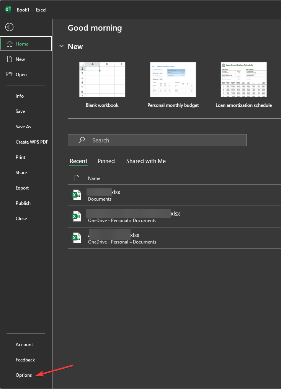Click the Open folder icon

(10, 74)
